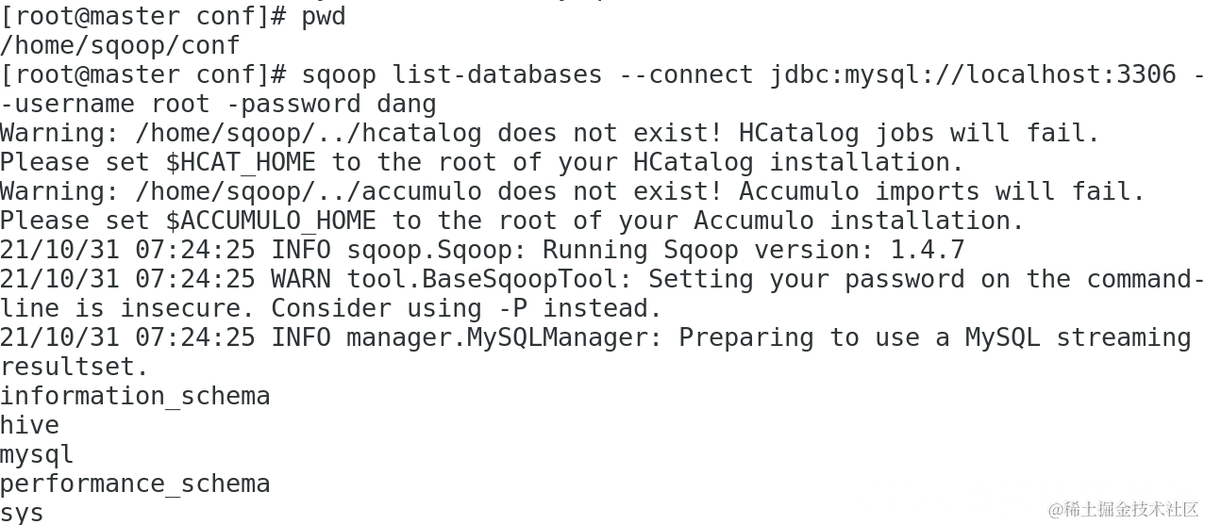The height and width of the screenshot is (525, 1205).
Task: Click the manager.MySQLManager: logger name
Action: tap(505, 337)
